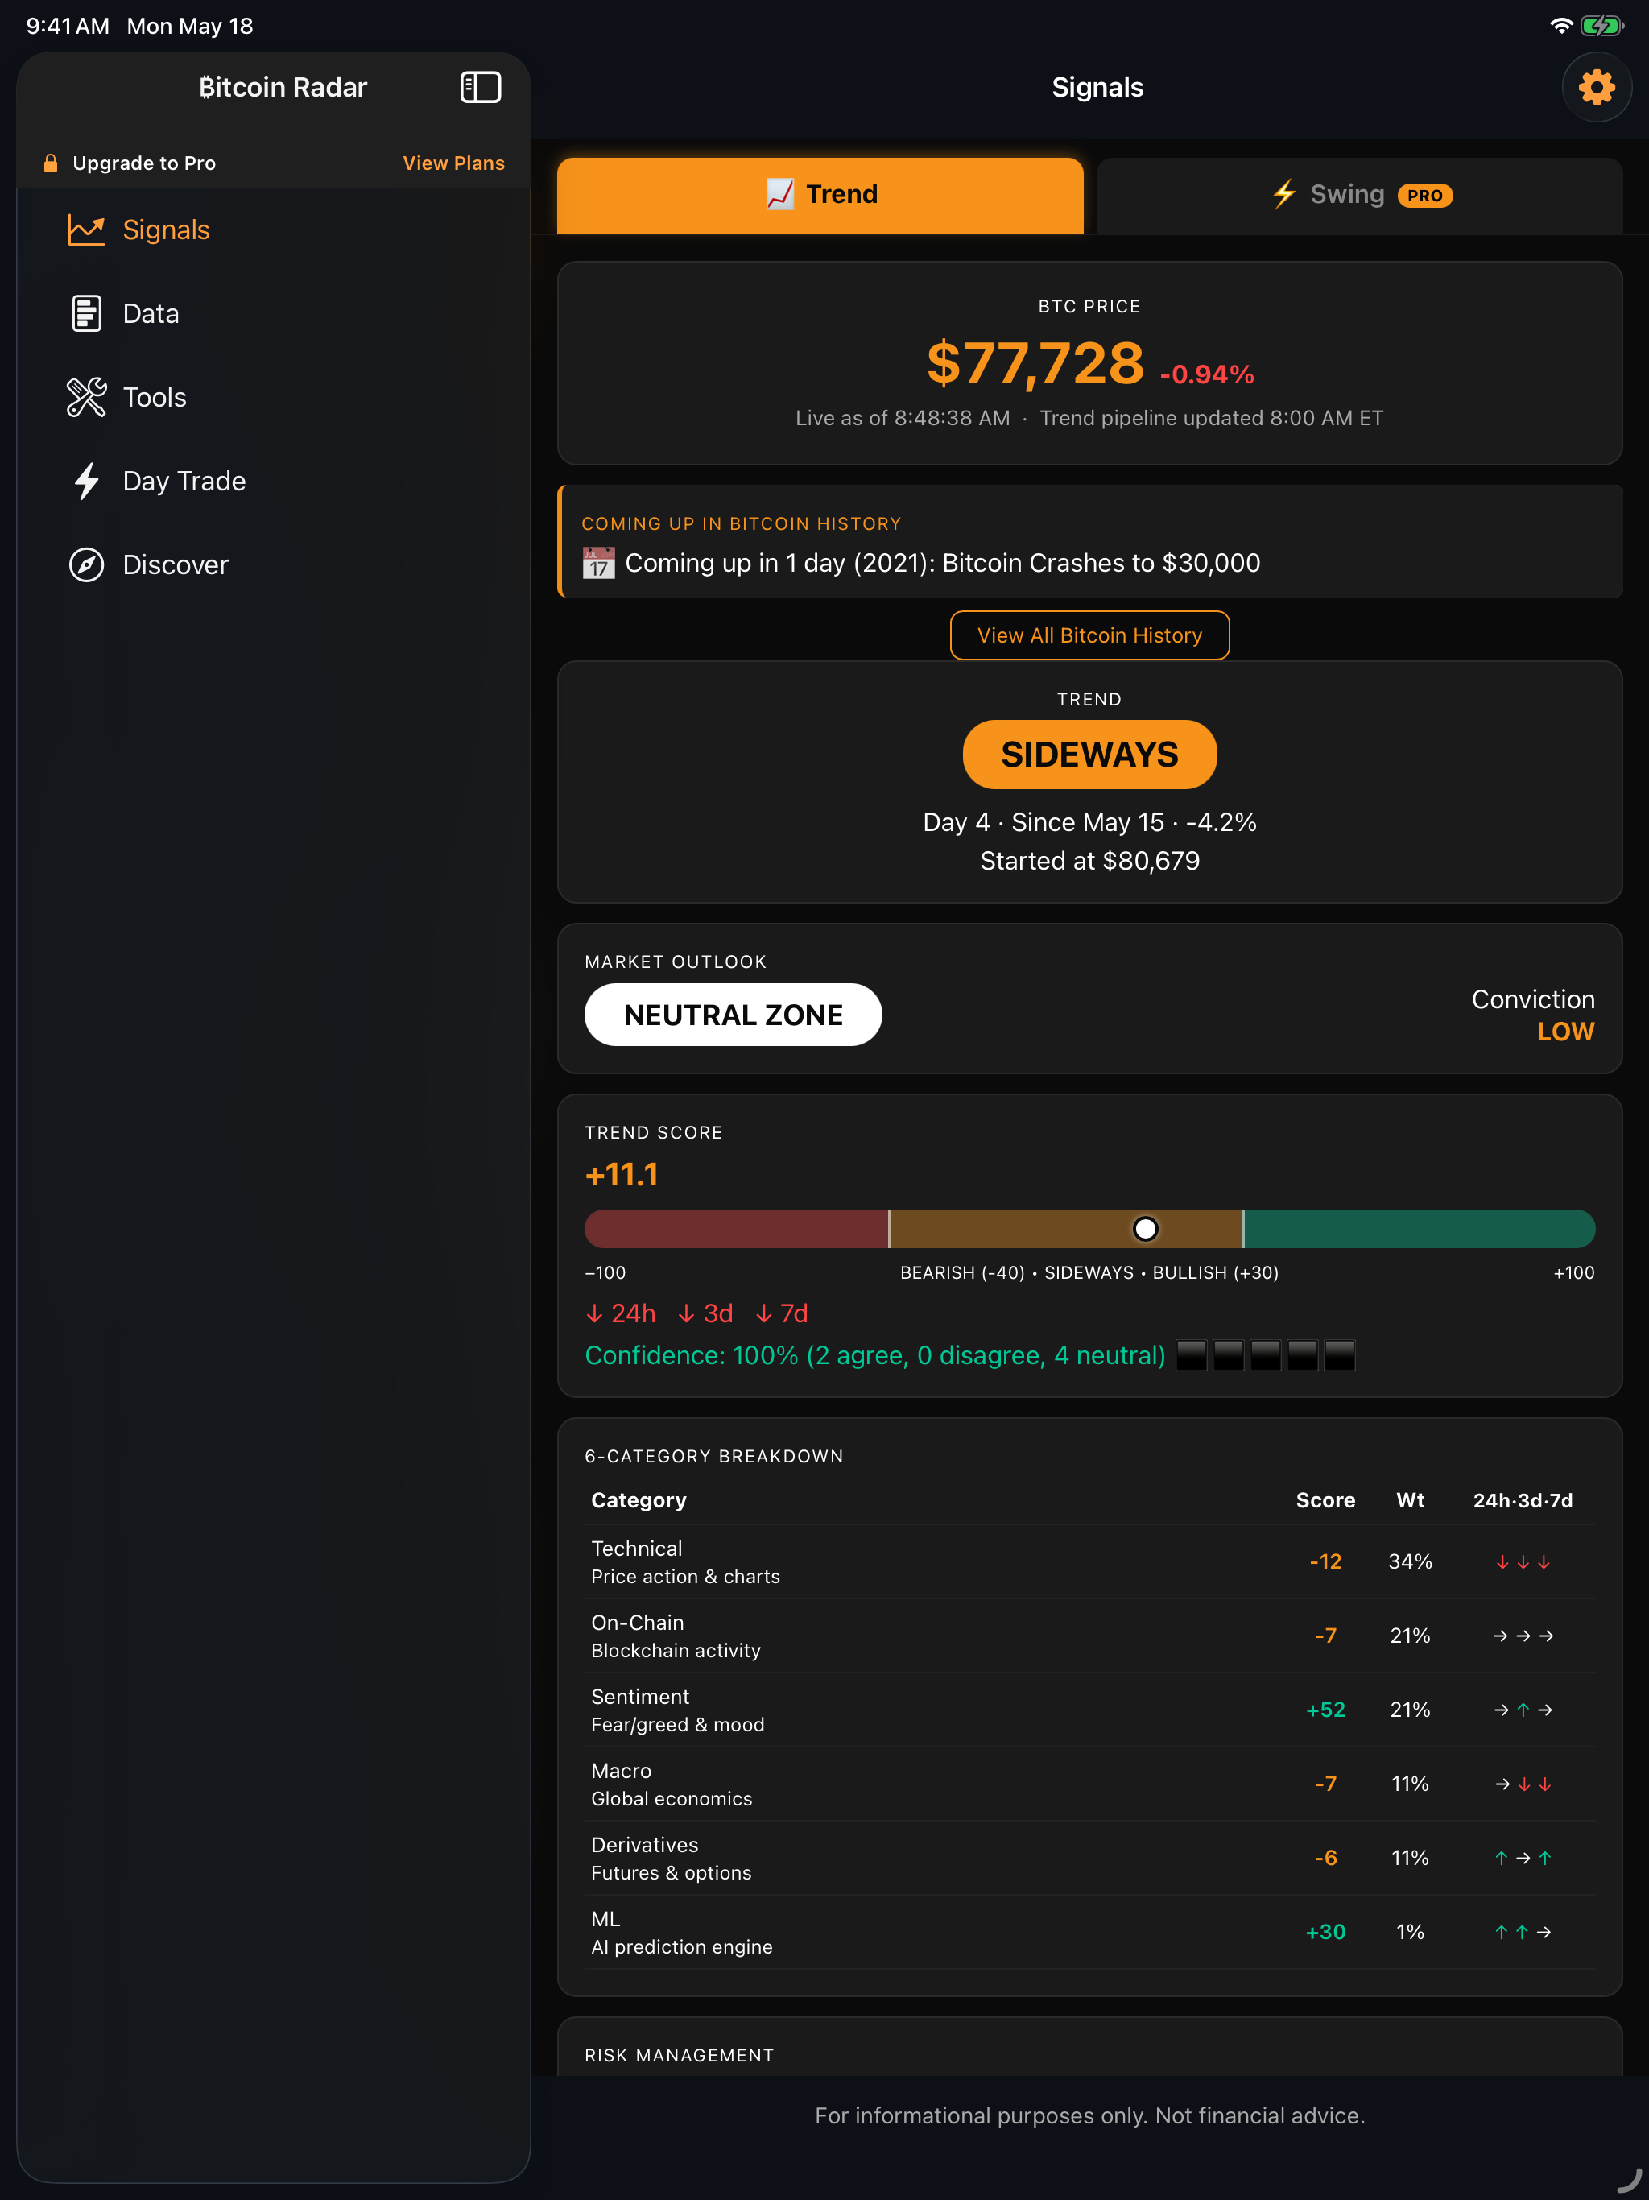This screenshot has height=2200, width=1649.
Task: Click the green bullish segment of score bar
Action: coord(1420,1230)
